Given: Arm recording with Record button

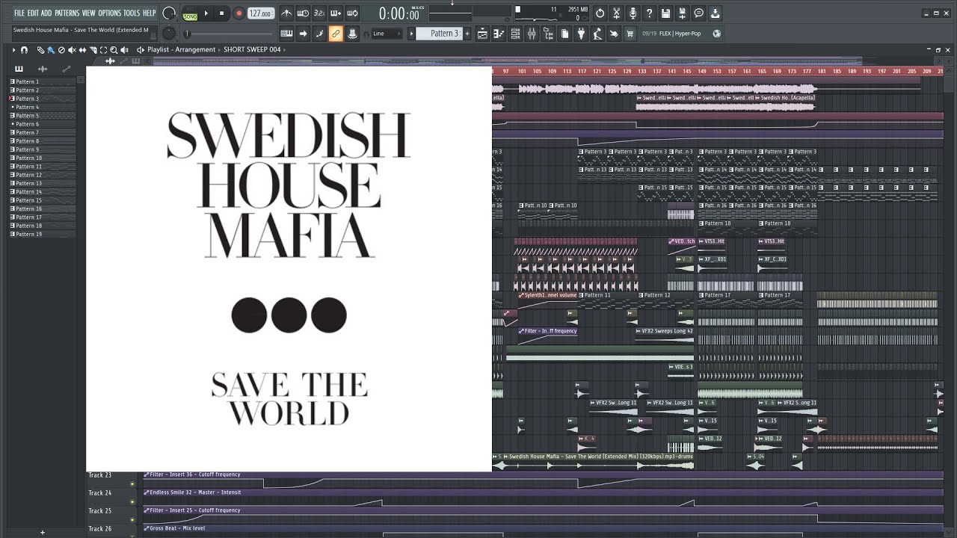Looking at the screenshot, I should point(239,13).
